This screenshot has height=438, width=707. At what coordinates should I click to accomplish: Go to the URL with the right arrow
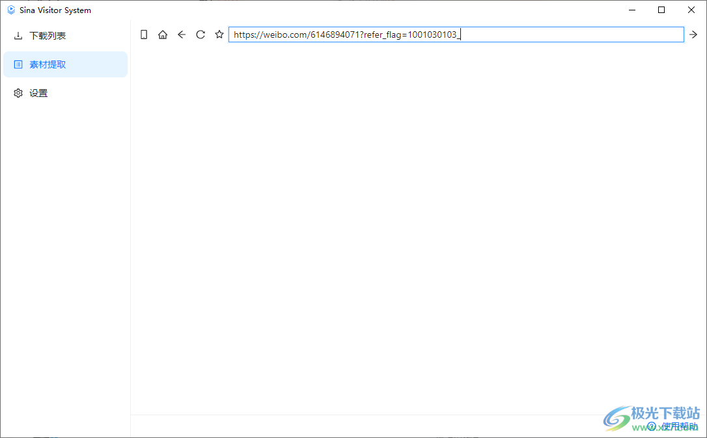coord(693,34)
